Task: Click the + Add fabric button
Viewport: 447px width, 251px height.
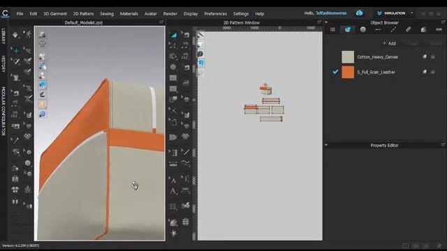Action: 389,43
